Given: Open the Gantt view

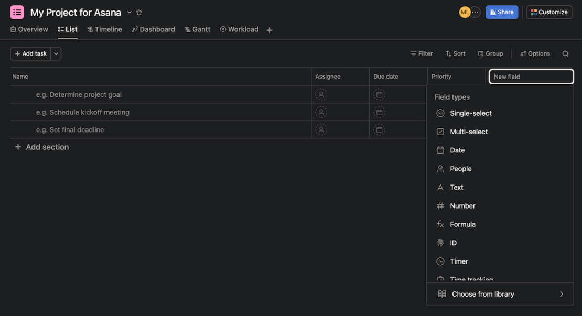Looking at the screenshot, I should [197, 29].
